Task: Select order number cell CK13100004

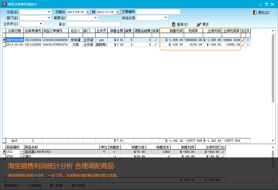Action: [33, 40]
